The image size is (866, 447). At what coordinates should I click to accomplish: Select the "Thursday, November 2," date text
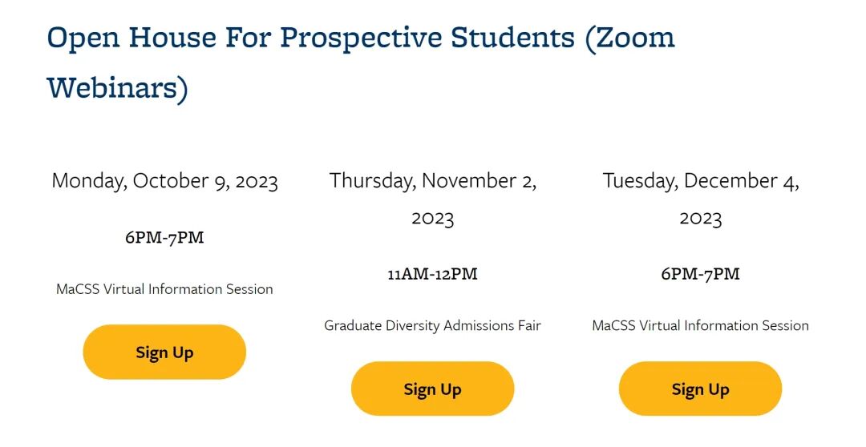pyautogui.click(x=432, y=181)
